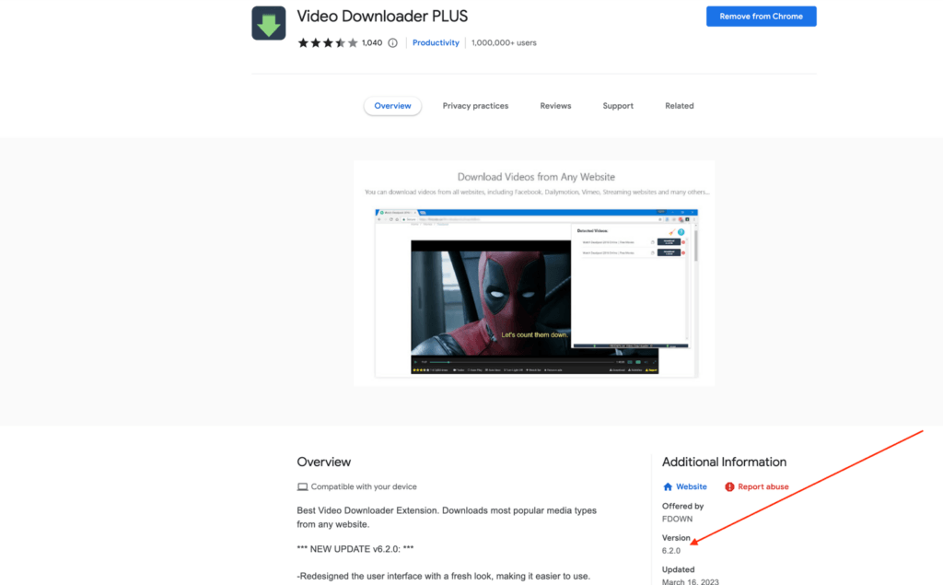Click the FDOWN publisher name
This screenshot has height=585, width=943.
[677, 519]
